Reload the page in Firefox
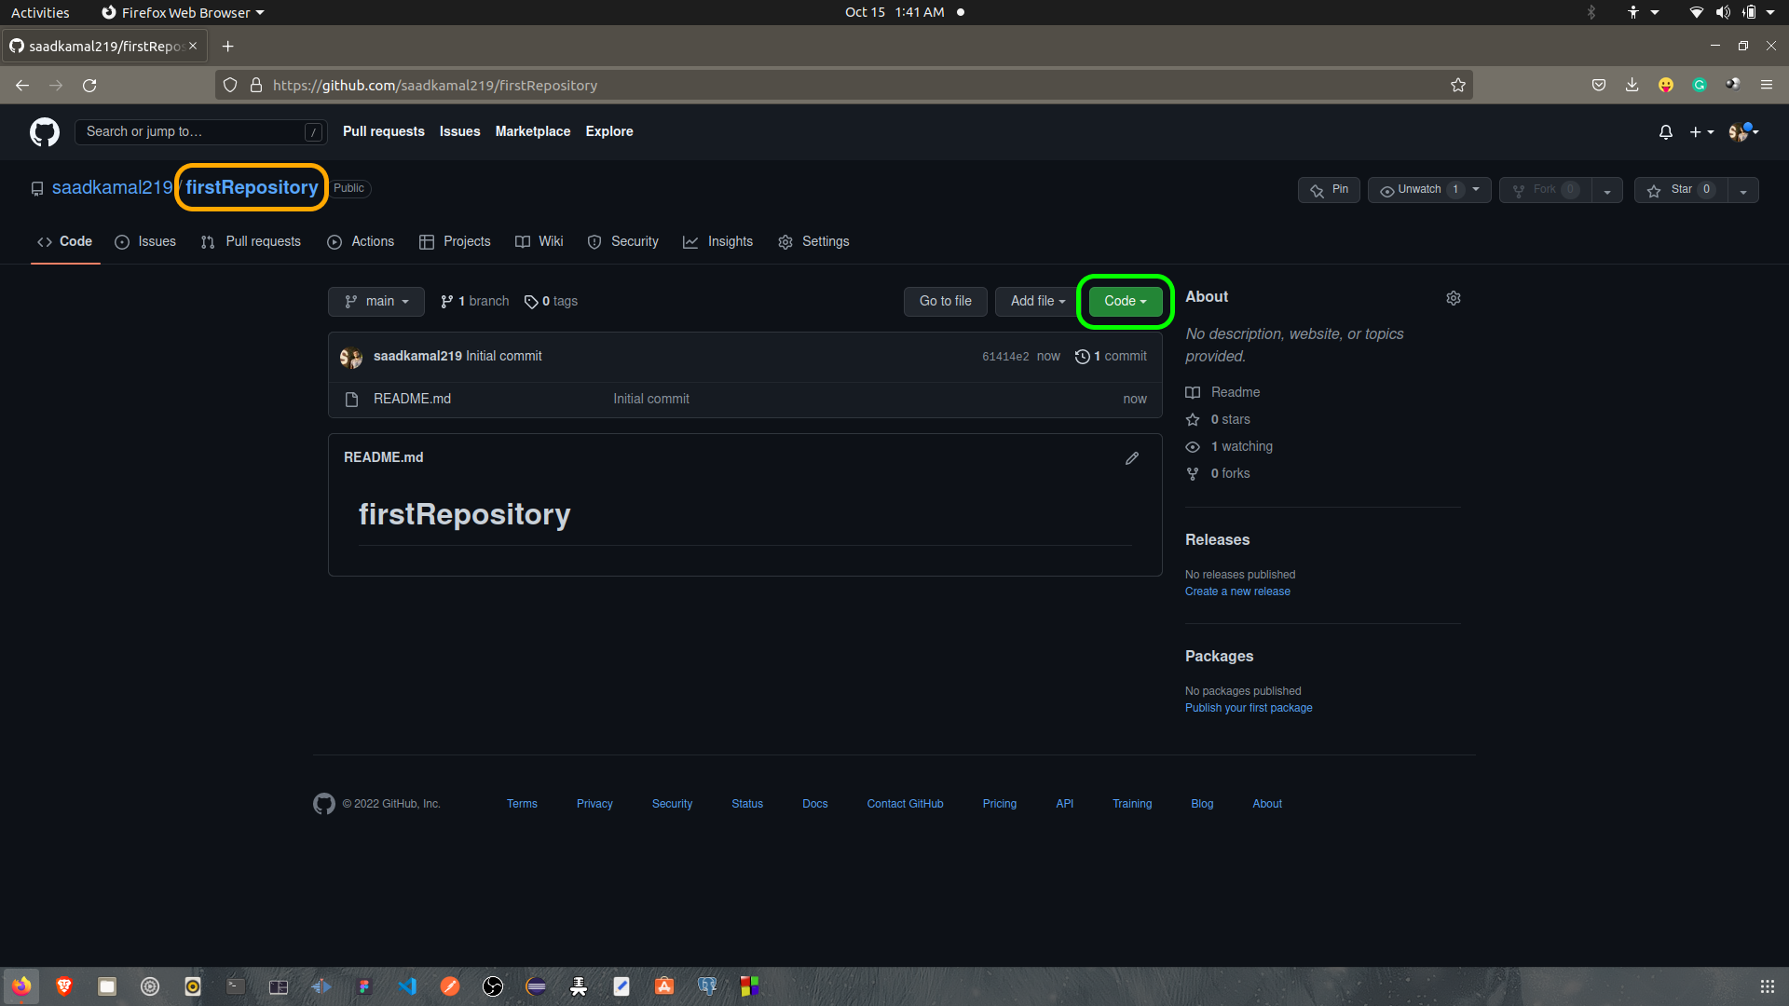Viewport: 1789px width, 1006px height. tap(89, 85)
